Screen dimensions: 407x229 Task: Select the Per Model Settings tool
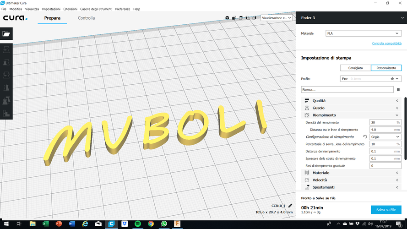6,100
